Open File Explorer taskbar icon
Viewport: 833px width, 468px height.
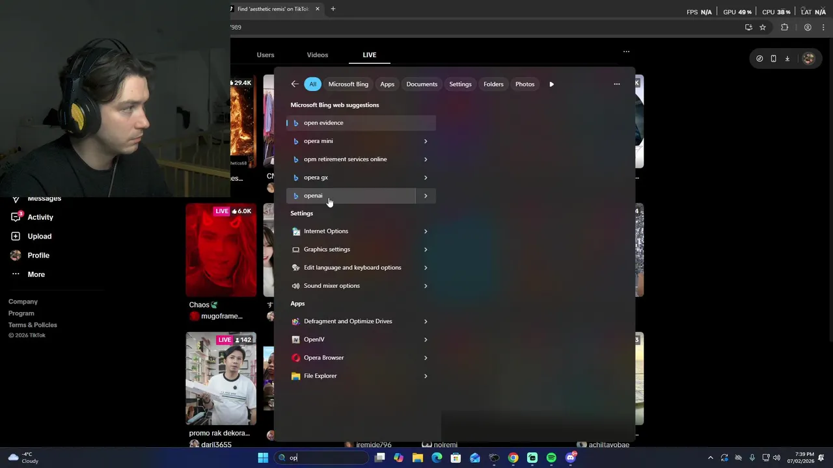[x=418, y=458]
